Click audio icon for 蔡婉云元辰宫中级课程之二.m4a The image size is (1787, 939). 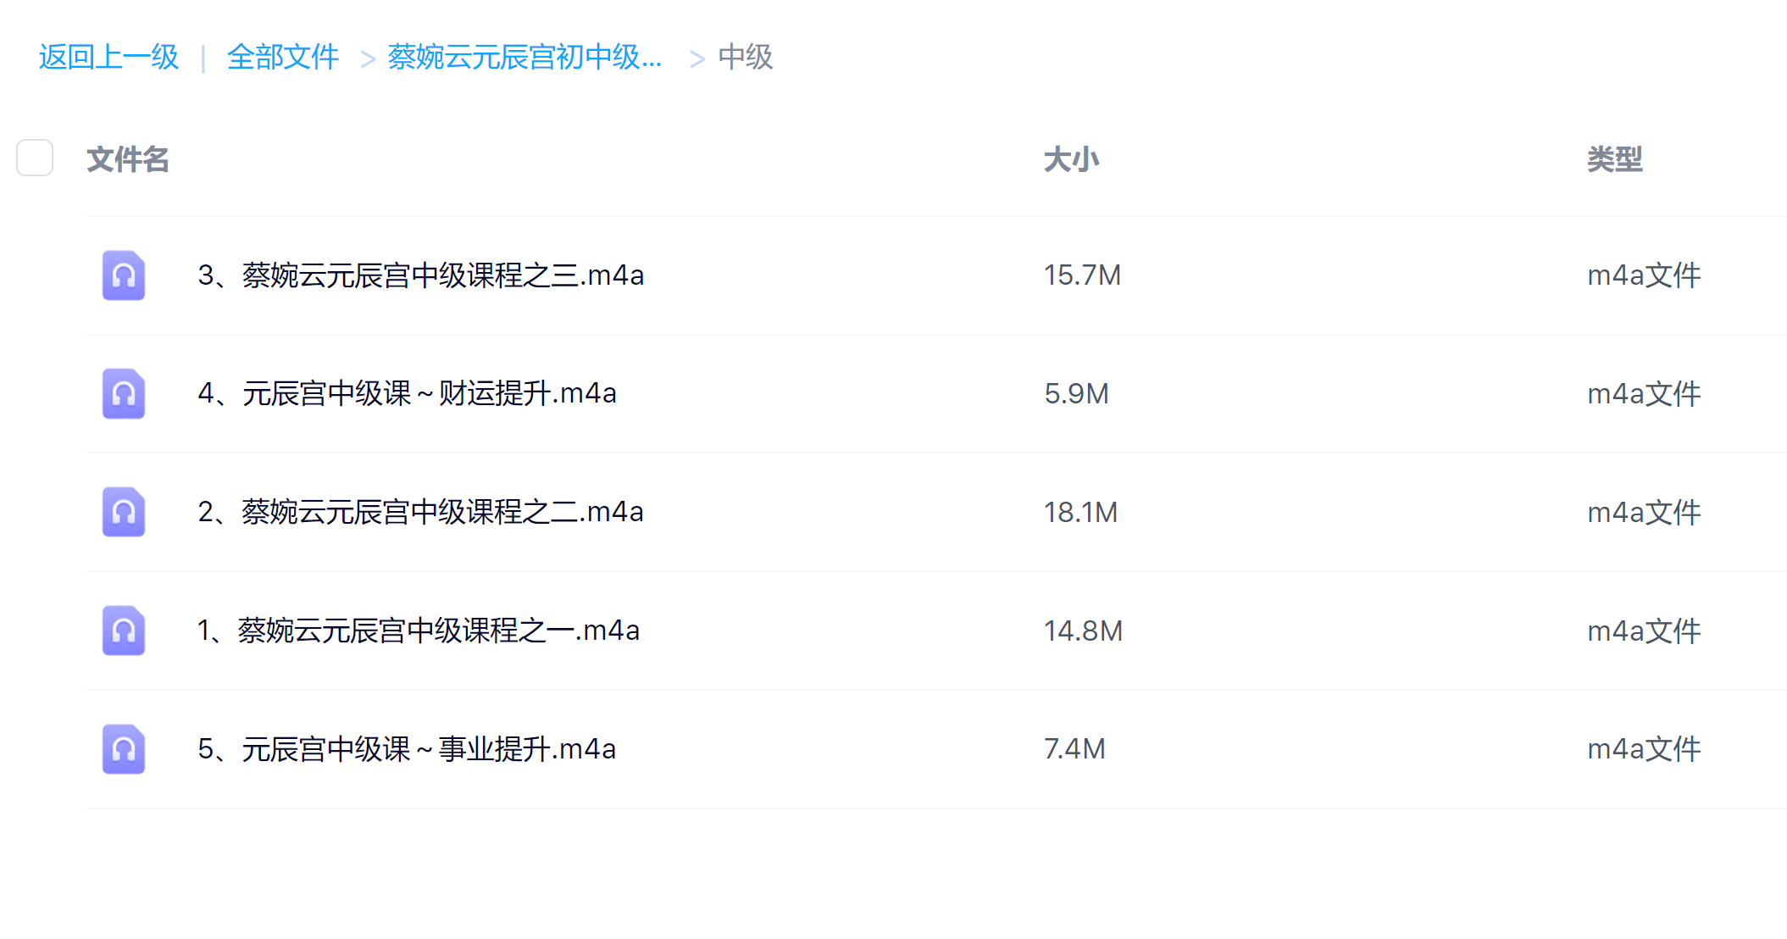click(x=124, y=512)
